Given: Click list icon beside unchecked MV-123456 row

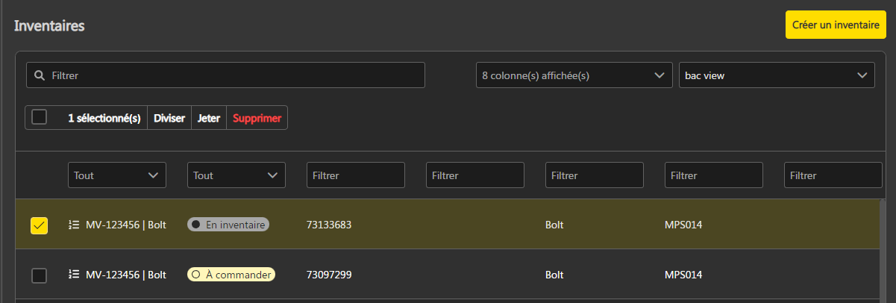Looking at the screenshot, I should [x=73, y=275].
